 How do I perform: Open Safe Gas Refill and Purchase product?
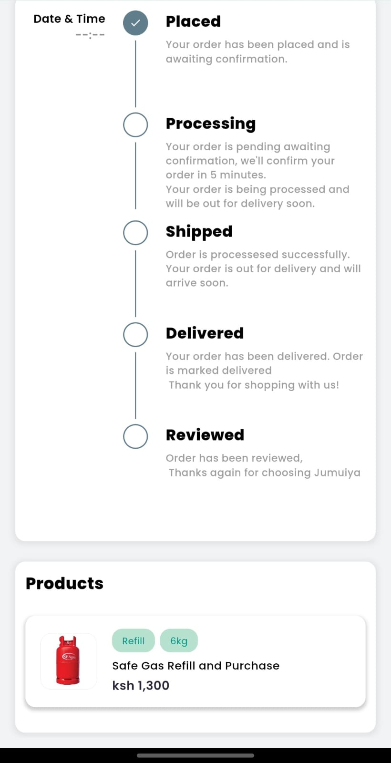(195, 666)
